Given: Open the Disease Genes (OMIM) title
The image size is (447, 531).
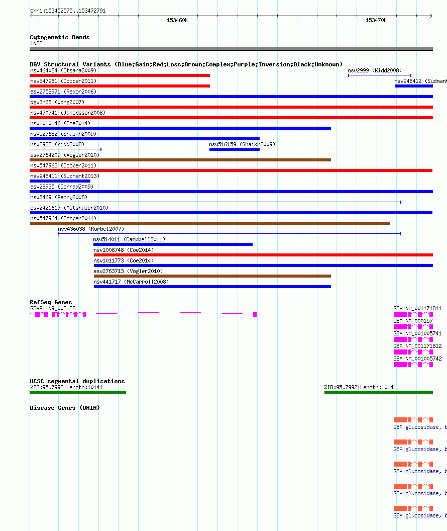Looking at the screenshot, I should [x=65, y=408].
